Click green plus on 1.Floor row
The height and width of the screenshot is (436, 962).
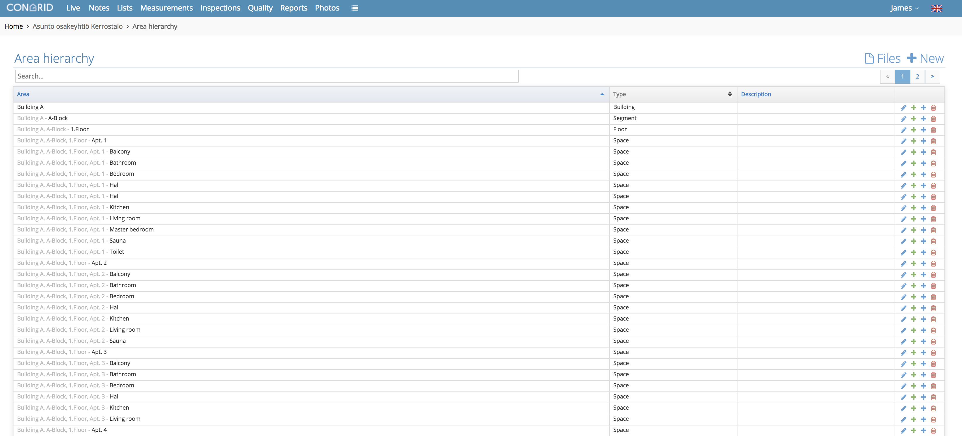(913, 130)
